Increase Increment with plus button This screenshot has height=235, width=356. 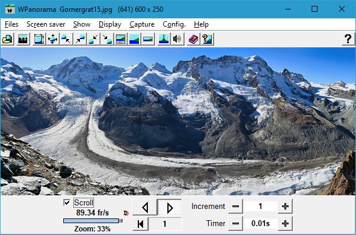(x=285, y=207)
